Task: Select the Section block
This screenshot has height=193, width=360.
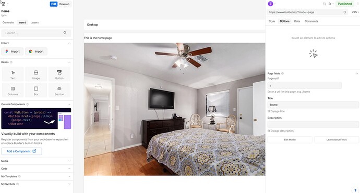Action: tap(59, 91)
